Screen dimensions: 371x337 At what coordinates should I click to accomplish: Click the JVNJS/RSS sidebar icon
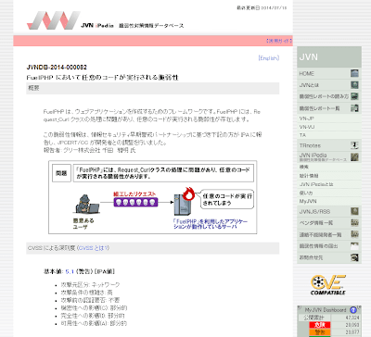pyautogui.click(x=354, y=211)
